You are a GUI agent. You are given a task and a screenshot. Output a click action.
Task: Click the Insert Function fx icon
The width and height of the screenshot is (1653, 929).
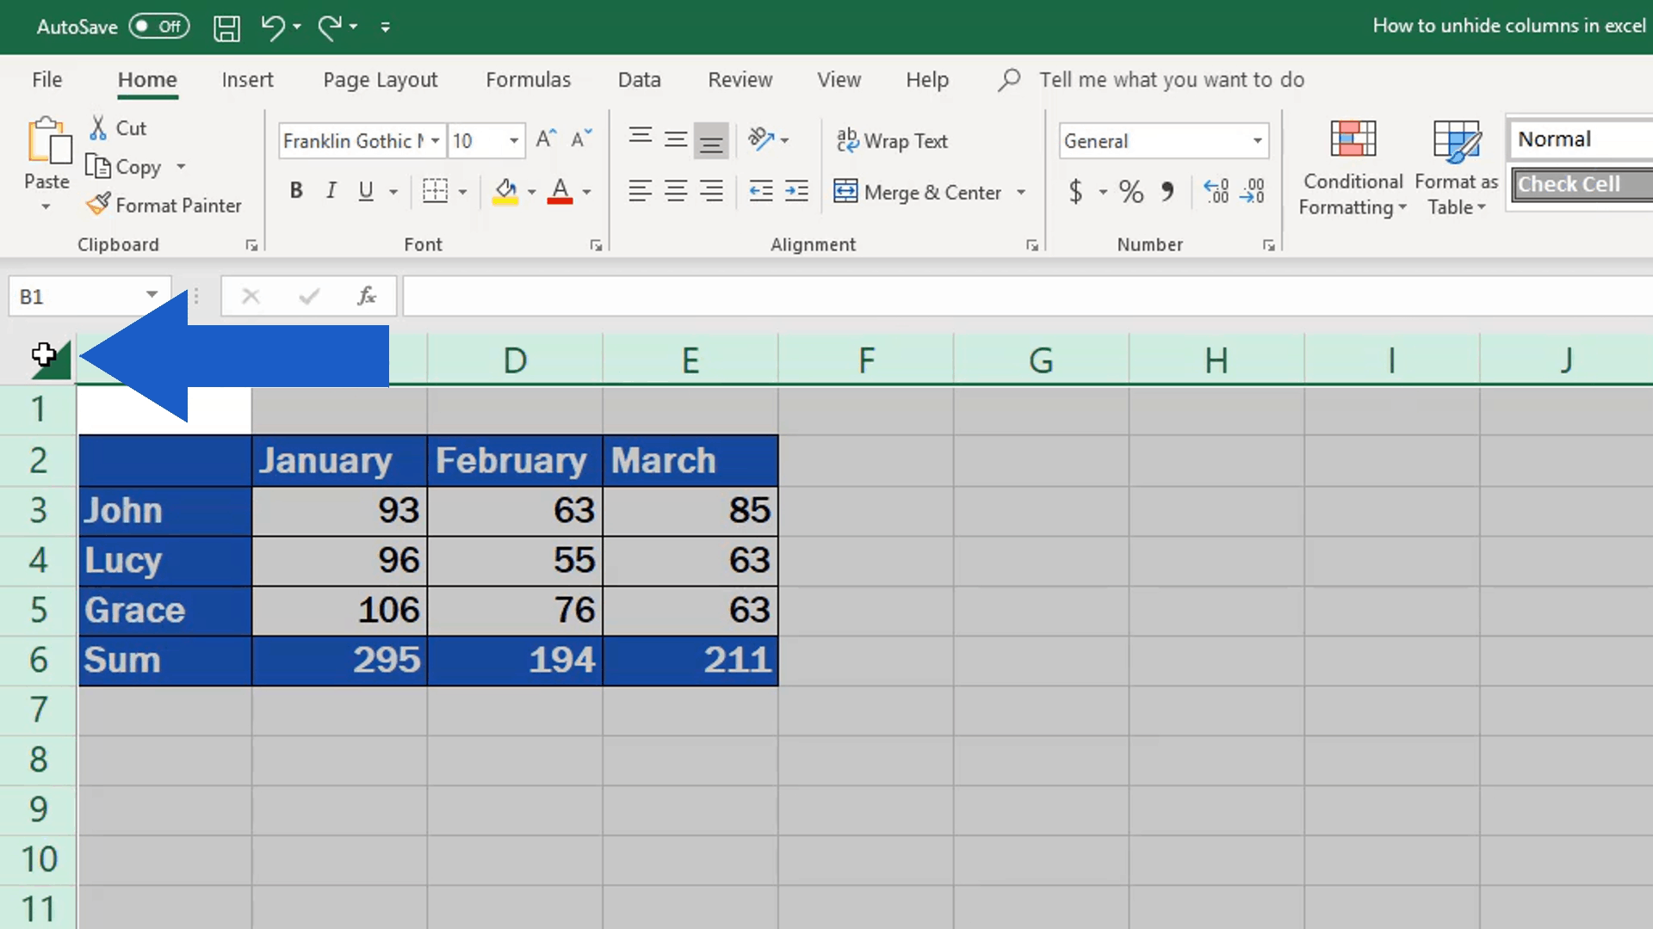point(367,297)
